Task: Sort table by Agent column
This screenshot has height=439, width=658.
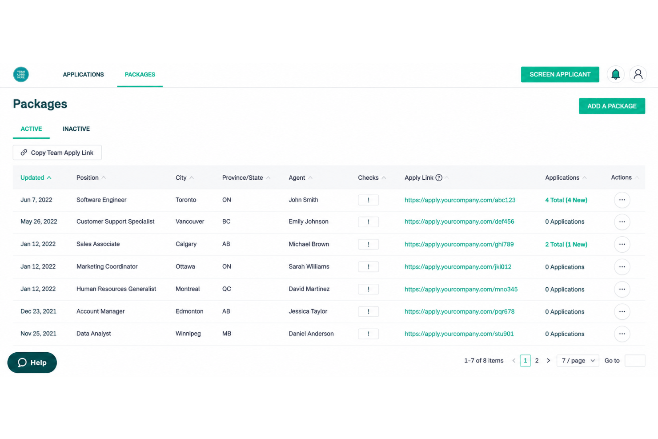Action: pyautogui.click(x=301, y=177)
